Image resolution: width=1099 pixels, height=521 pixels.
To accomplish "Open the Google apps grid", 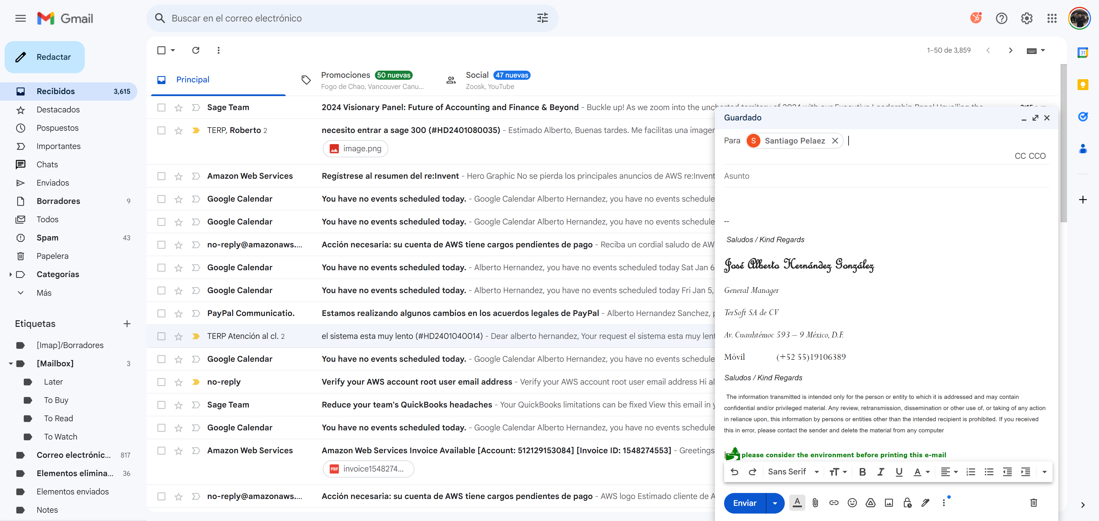I will (x=1052, y=18).
